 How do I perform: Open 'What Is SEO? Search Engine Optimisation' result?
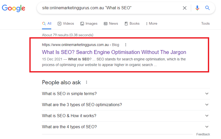coord(114,52)
